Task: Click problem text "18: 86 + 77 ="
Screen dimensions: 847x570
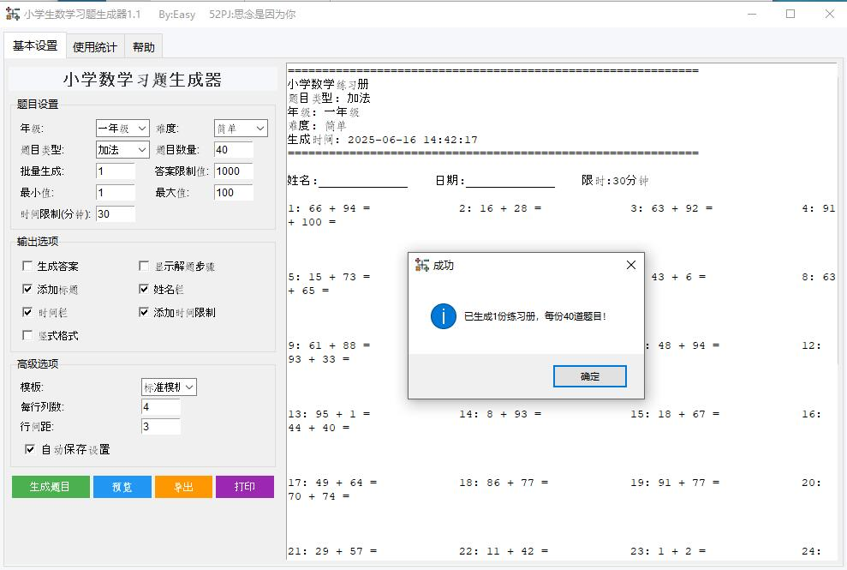Action: click(x=504, y=483)
